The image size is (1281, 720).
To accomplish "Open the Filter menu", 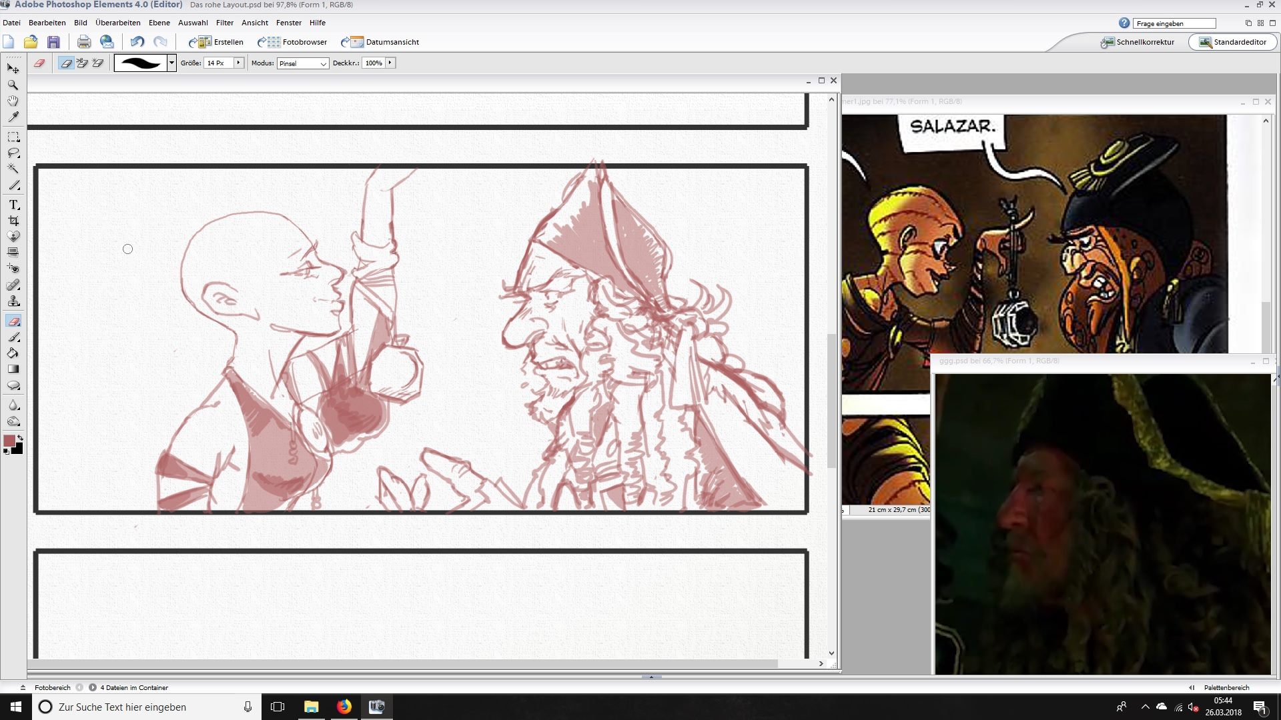I will [x=224, y=23].
